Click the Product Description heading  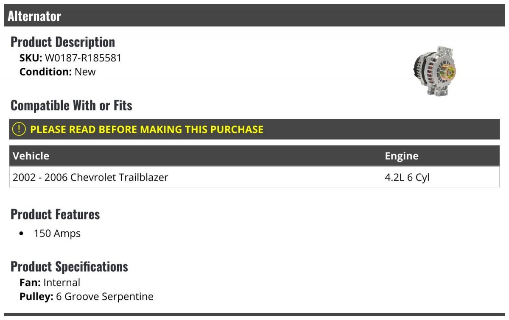click(63, 42)
